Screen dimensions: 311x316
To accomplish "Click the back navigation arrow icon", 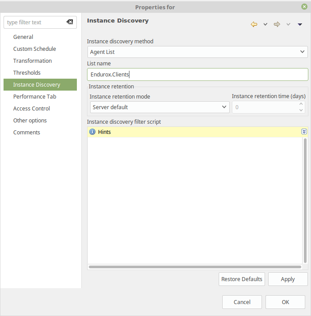I will coord(254,24).
